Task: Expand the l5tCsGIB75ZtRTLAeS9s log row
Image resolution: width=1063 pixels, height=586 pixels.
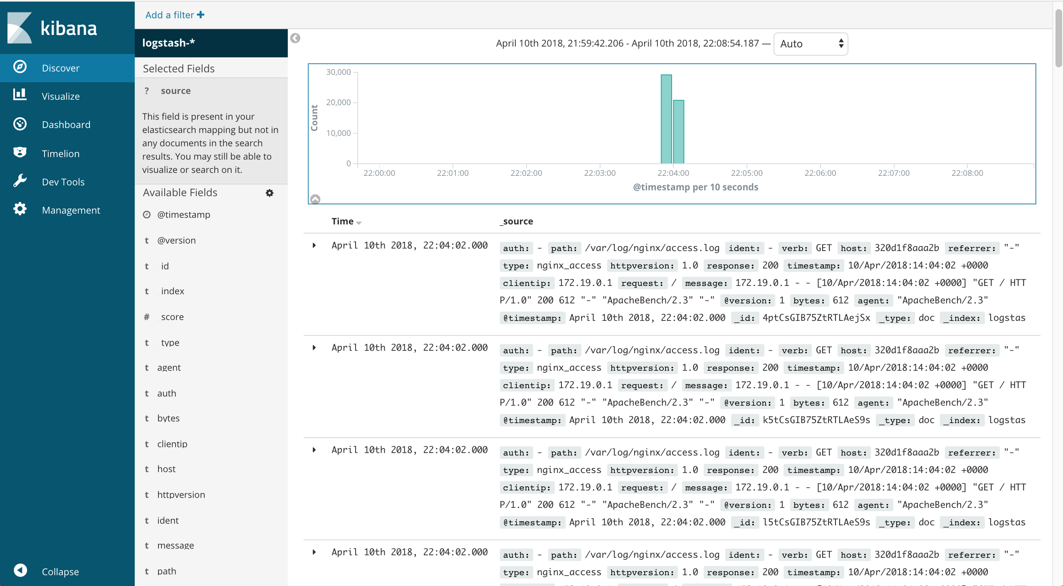Action: 314,450
